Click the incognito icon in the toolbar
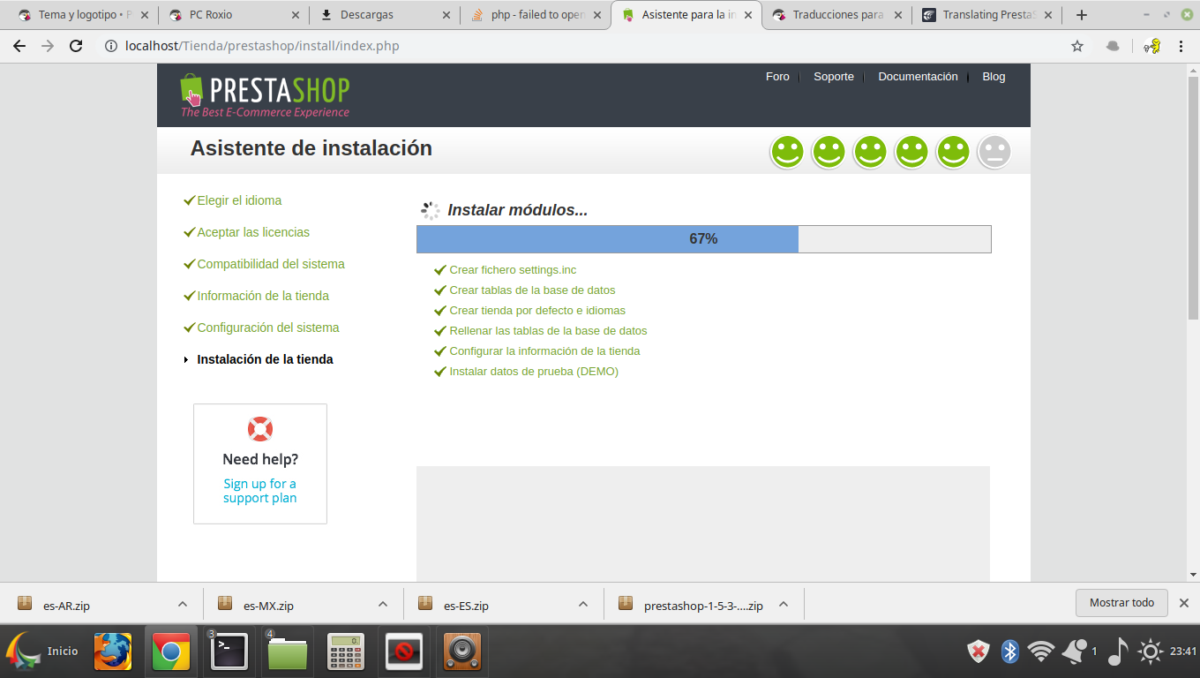 (1113, 46)
